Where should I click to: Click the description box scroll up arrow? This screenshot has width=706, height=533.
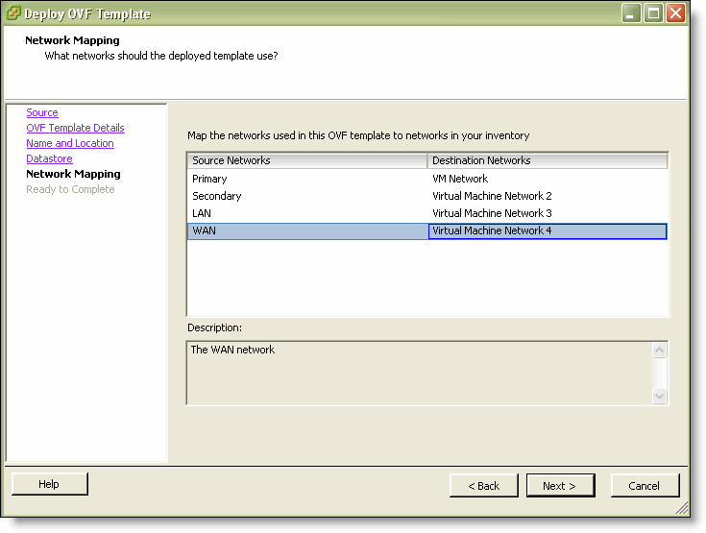click(x=659, y=350)
